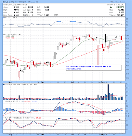Click the Ask Size label
Image resolution: width=132 pixels, height=136 pixels.
pyautogui.click(x=27, y=10)
